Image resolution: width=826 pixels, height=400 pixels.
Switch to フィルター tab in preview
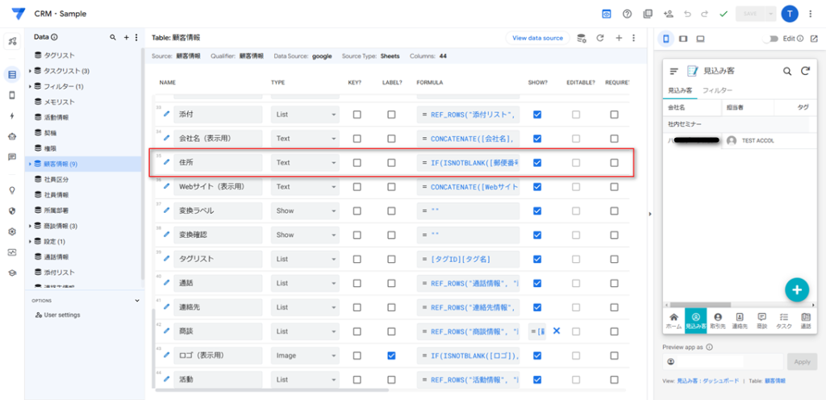[717, 91]
